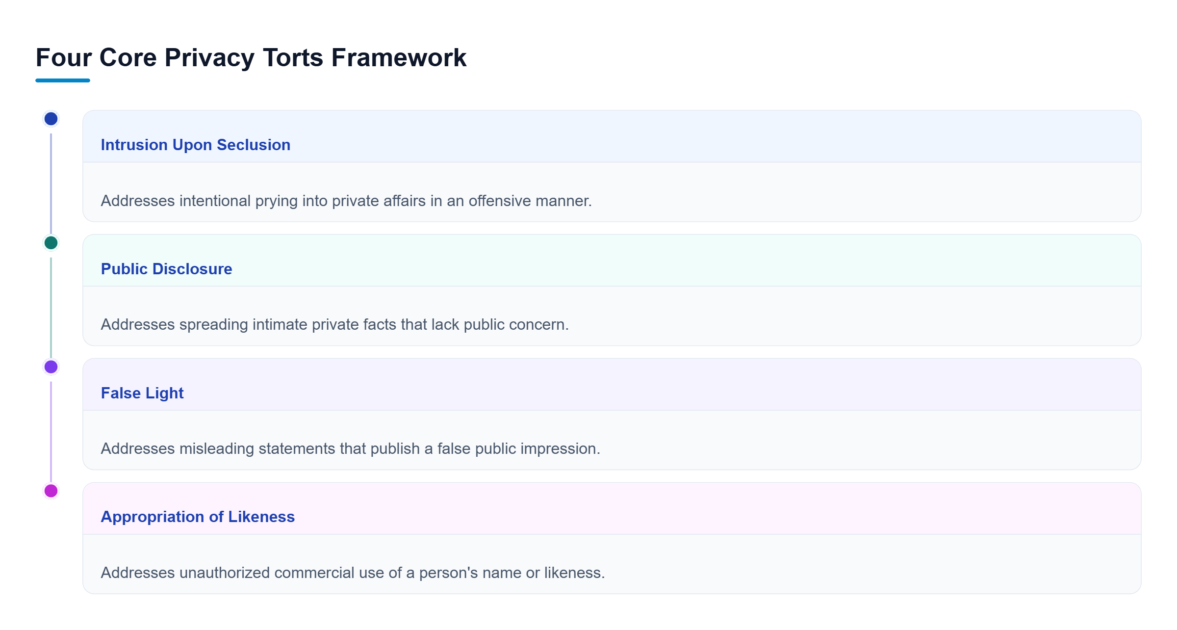Click the text about spreading intimate private facts

[x=335, y=324]
